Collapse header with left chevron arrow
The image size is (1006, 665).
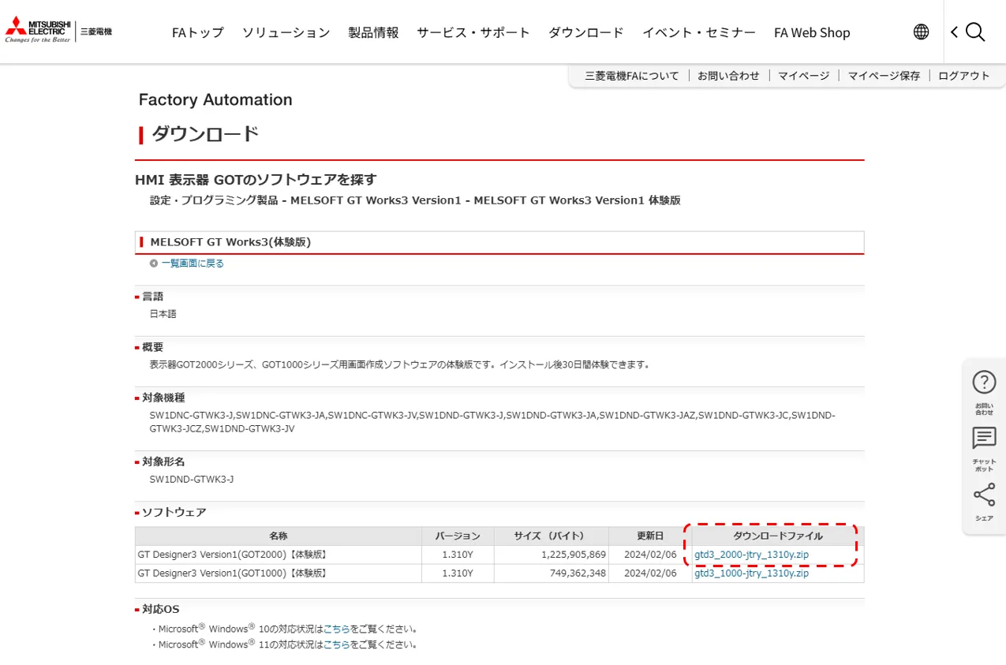[x=954, y=32]
